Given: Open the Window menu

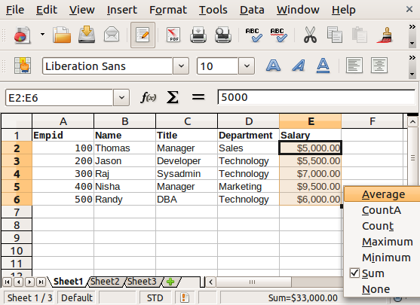Looking at the screenshot, I should pos(298,10).
